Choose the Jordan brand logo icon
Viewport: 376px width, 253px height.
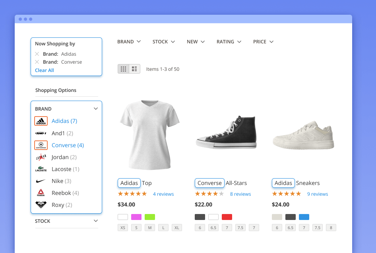(x=41, y=157)
